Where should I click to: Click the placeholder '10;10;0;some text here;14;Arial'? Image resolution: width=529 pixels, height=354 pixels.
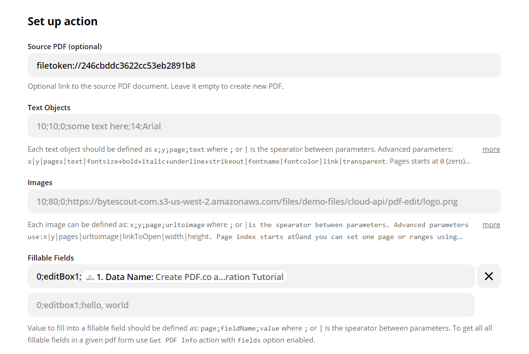pos(99,126)
